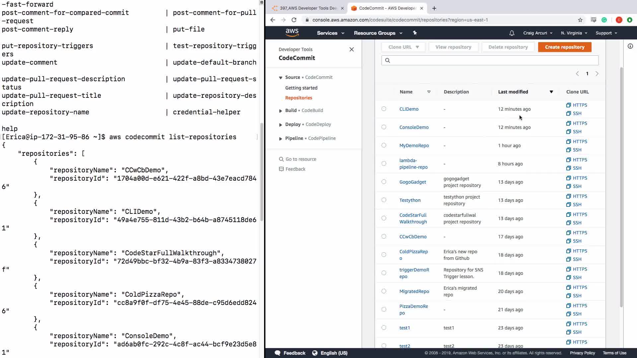
Task: Select the CLIDemo repository radio button
Action: (384, 109)
